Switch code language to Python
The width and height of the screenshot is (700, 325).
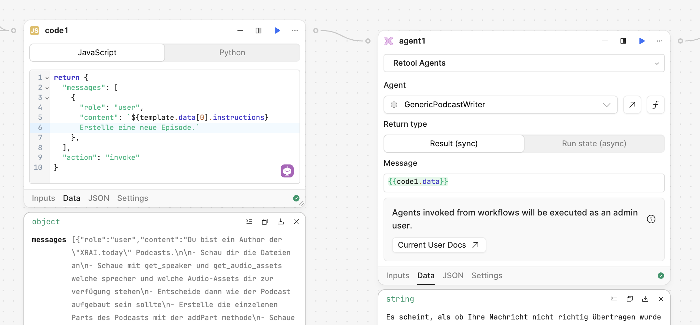[x=232, y=53]
